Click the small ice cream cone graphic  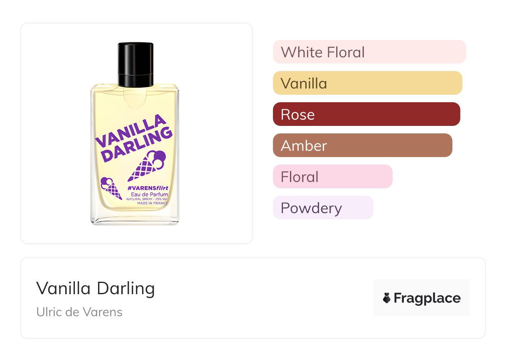[111, 188]
